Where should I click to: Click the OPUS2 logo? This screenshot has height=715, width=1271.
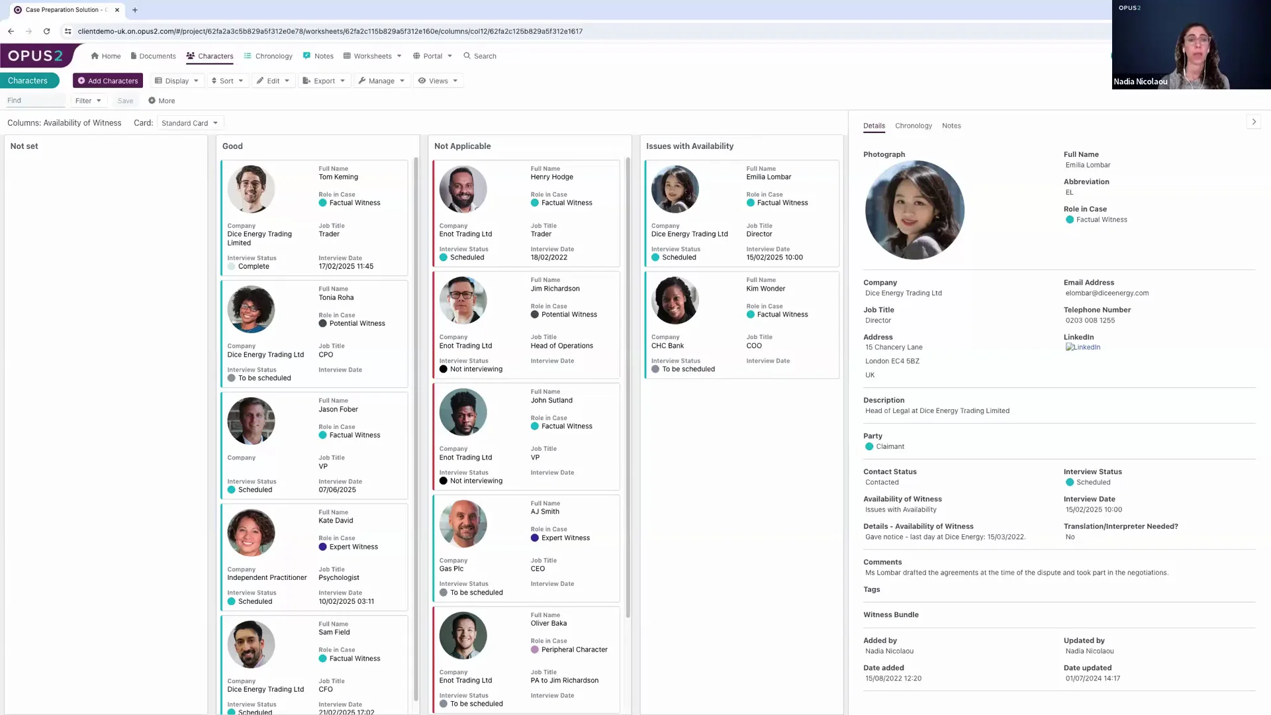[x=36, y=56]
